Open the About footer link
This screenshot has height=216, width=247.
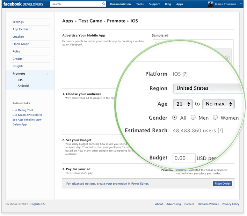[x=159, y=204]
